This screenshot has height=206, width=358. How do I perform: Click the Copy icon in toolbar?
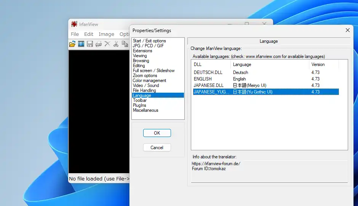click(125, 44)
